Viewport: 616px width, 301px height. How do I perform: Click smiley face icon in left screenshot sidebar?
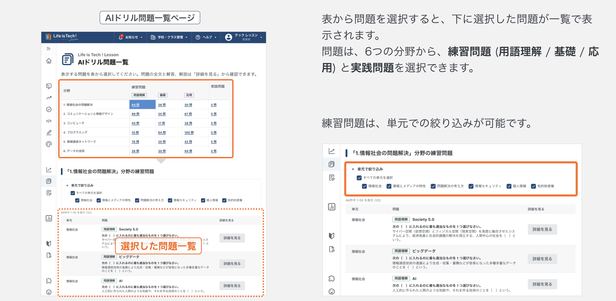[49, 292]
